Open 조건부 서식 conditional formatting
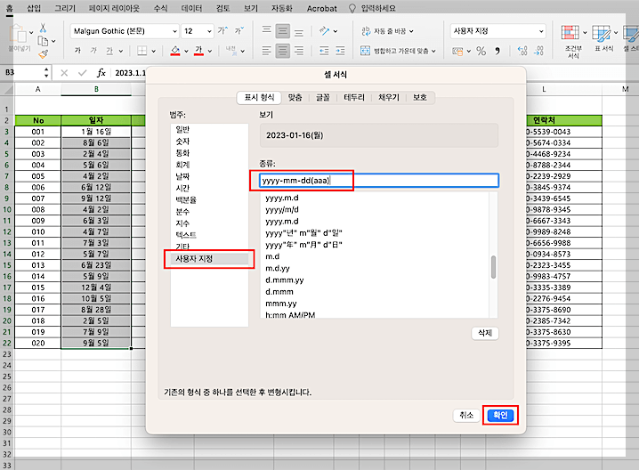Image resolution: width=639 pixels, height=470 pixels. (x=573, y=42)
